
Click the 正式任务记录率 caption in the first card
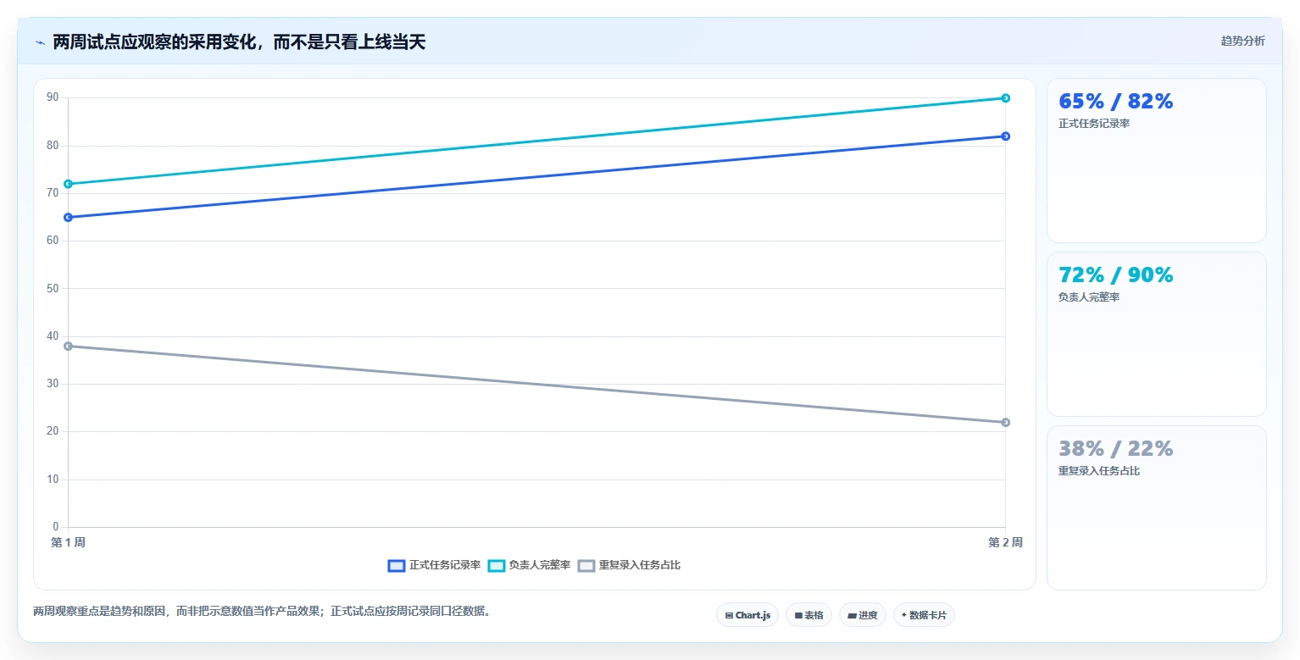(1094, 124)
